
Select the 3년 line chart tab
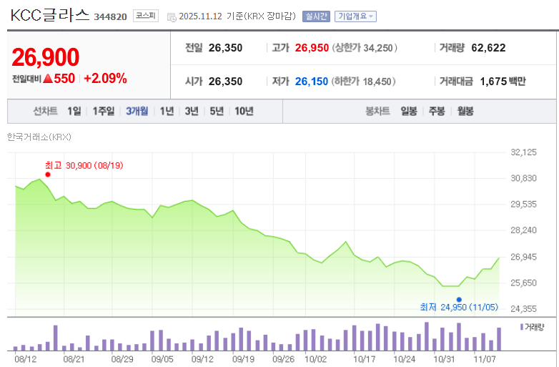pos(192,112)
